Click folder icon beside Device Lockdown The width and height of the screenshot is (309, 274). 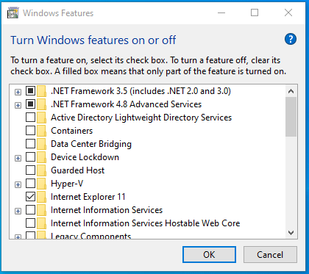pos(42,157)
